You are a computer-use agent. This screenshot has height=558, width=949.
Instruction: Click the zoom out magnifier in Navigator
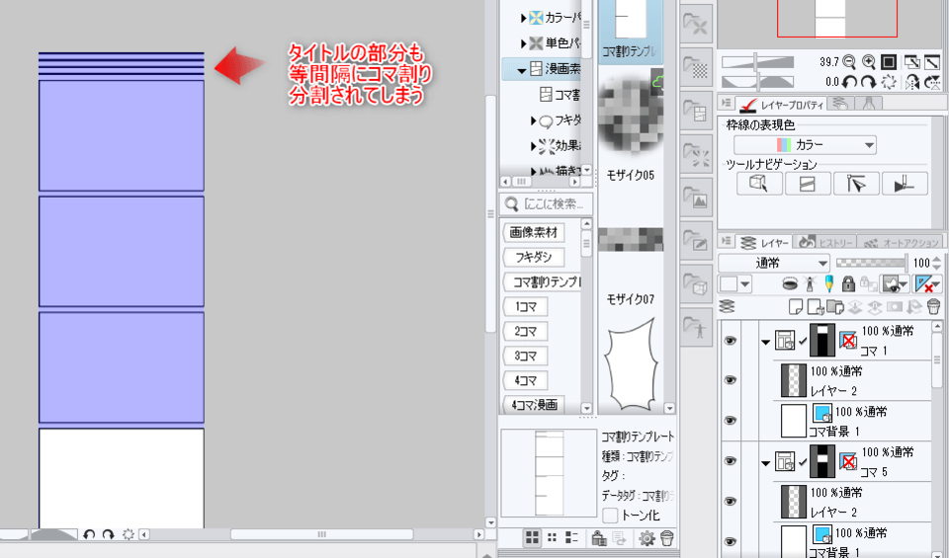coord(849,61)
